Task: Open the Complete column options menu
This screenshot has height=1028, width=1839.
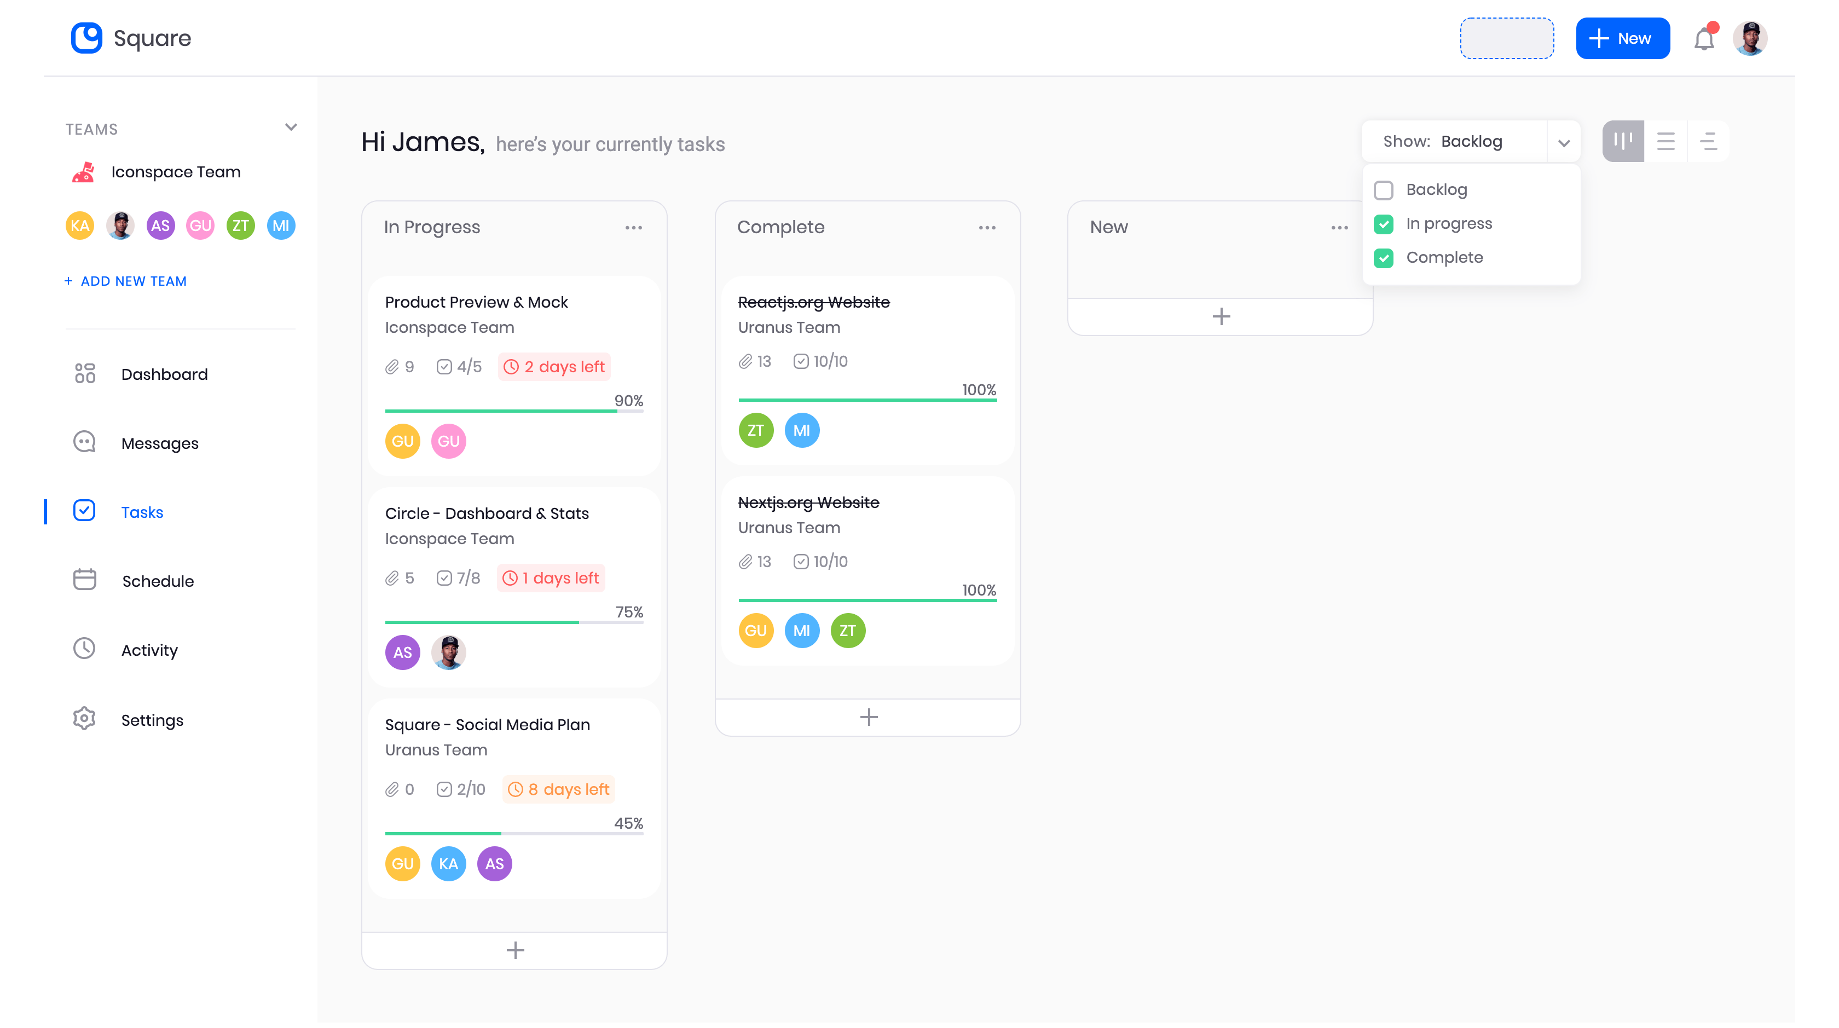Action: pos(987,227)
